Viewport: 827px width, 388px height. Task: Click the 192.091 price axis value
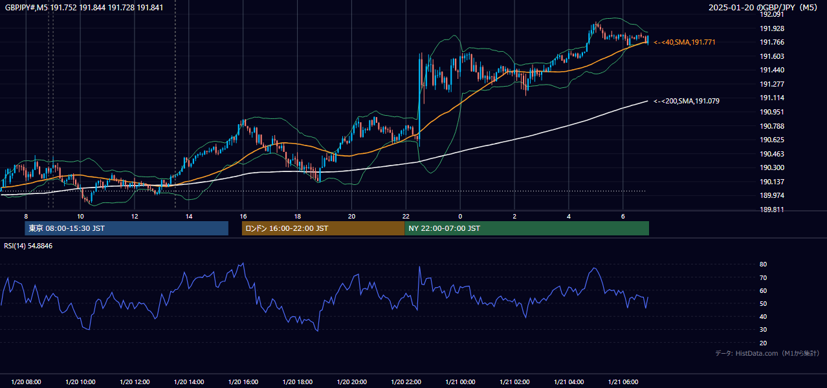pos(771,14)
